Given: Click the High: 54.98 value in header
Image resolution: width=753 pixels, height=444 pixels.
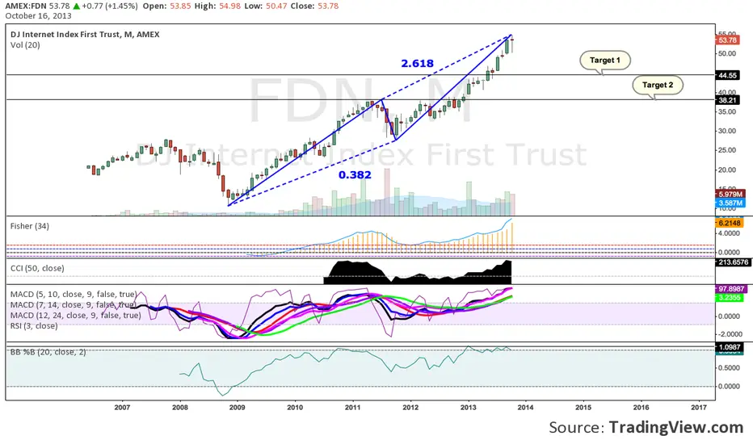Looking at the screenshot, I should point(229,6).
